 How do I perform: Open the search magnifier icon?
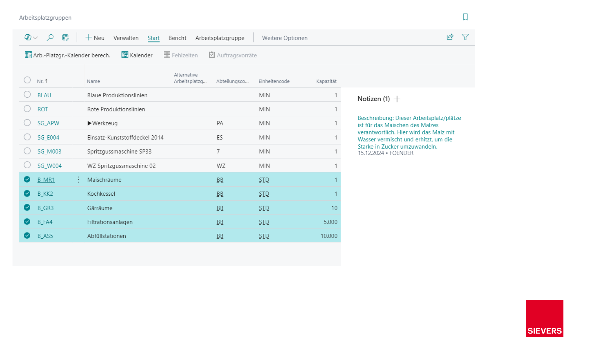50,37
